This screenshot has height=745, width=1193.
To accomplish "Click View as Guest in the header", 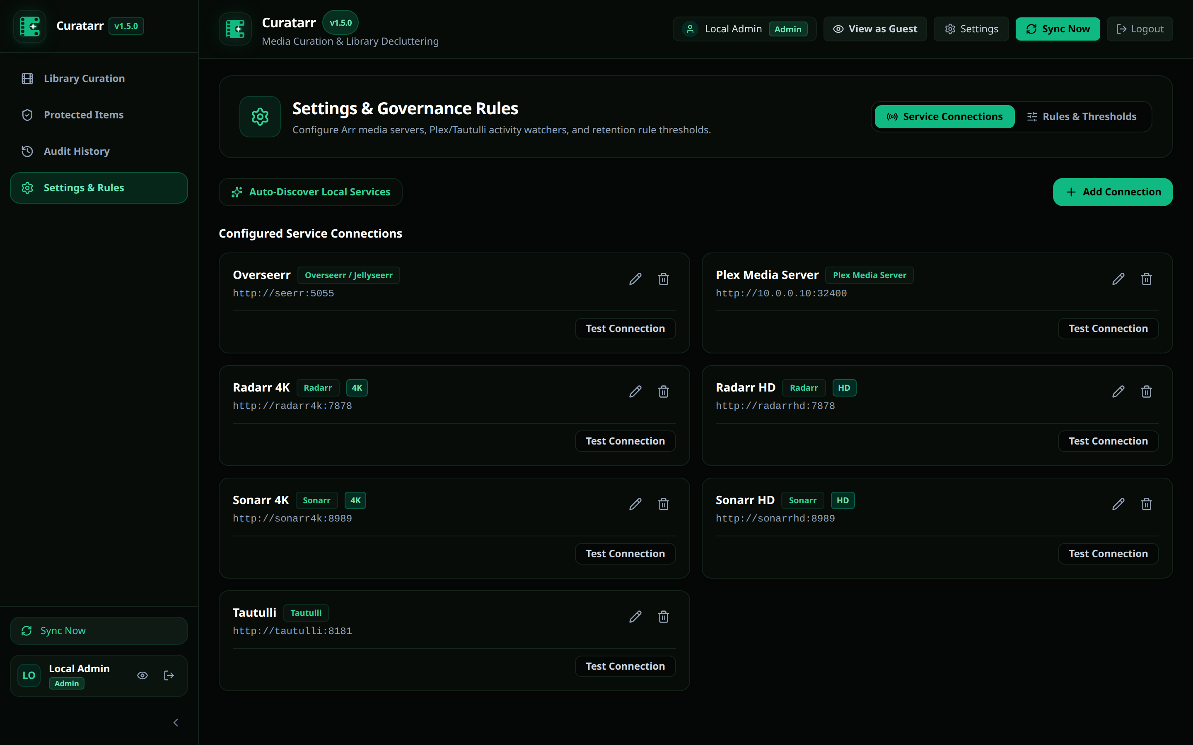I will pyautogui.click(x=875, y=29).
